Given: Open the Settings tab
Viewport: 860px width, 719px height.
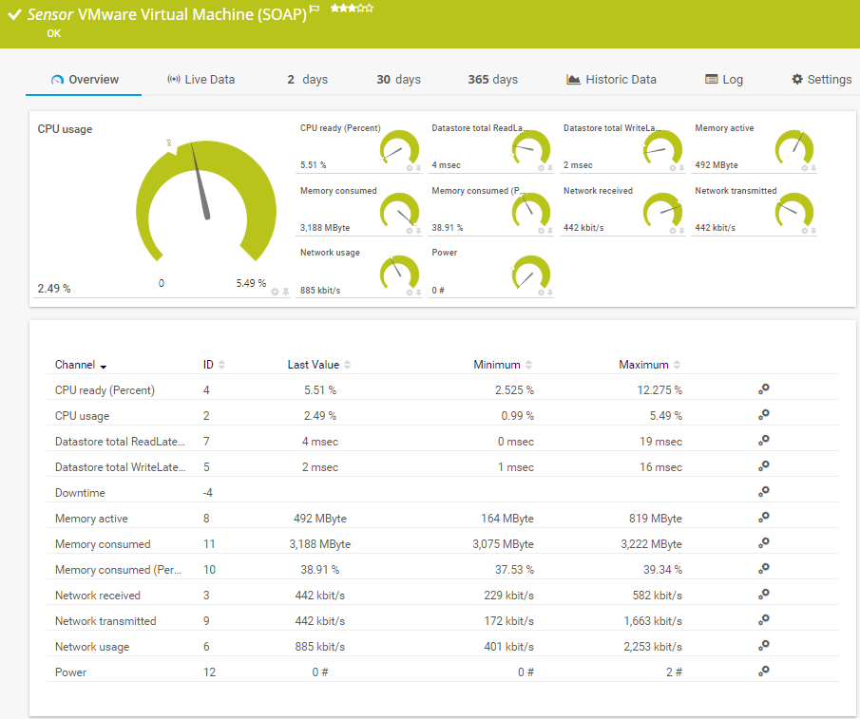Looking at the screenshot, I should (x=821, y=80).
